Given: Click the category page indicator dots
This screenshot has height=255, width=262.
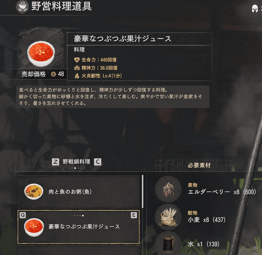Looking at the screenshot, I should [x=77, y=168].
